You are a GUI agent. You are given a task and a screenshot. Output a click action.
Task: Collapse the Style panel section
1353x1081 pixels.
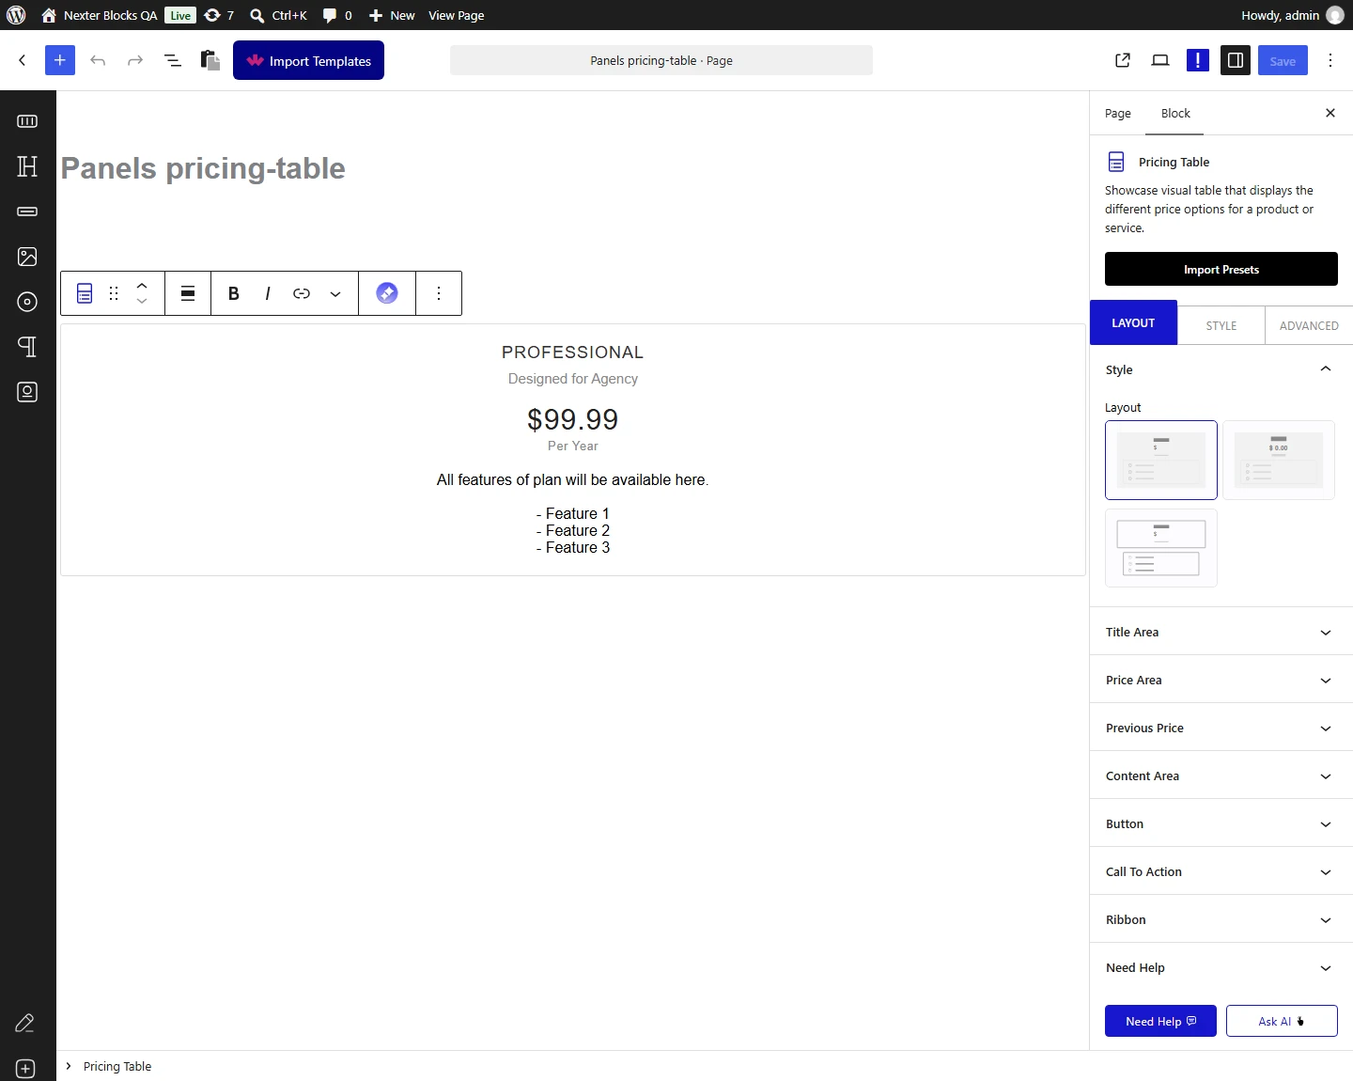click(x=1221, y=369)
